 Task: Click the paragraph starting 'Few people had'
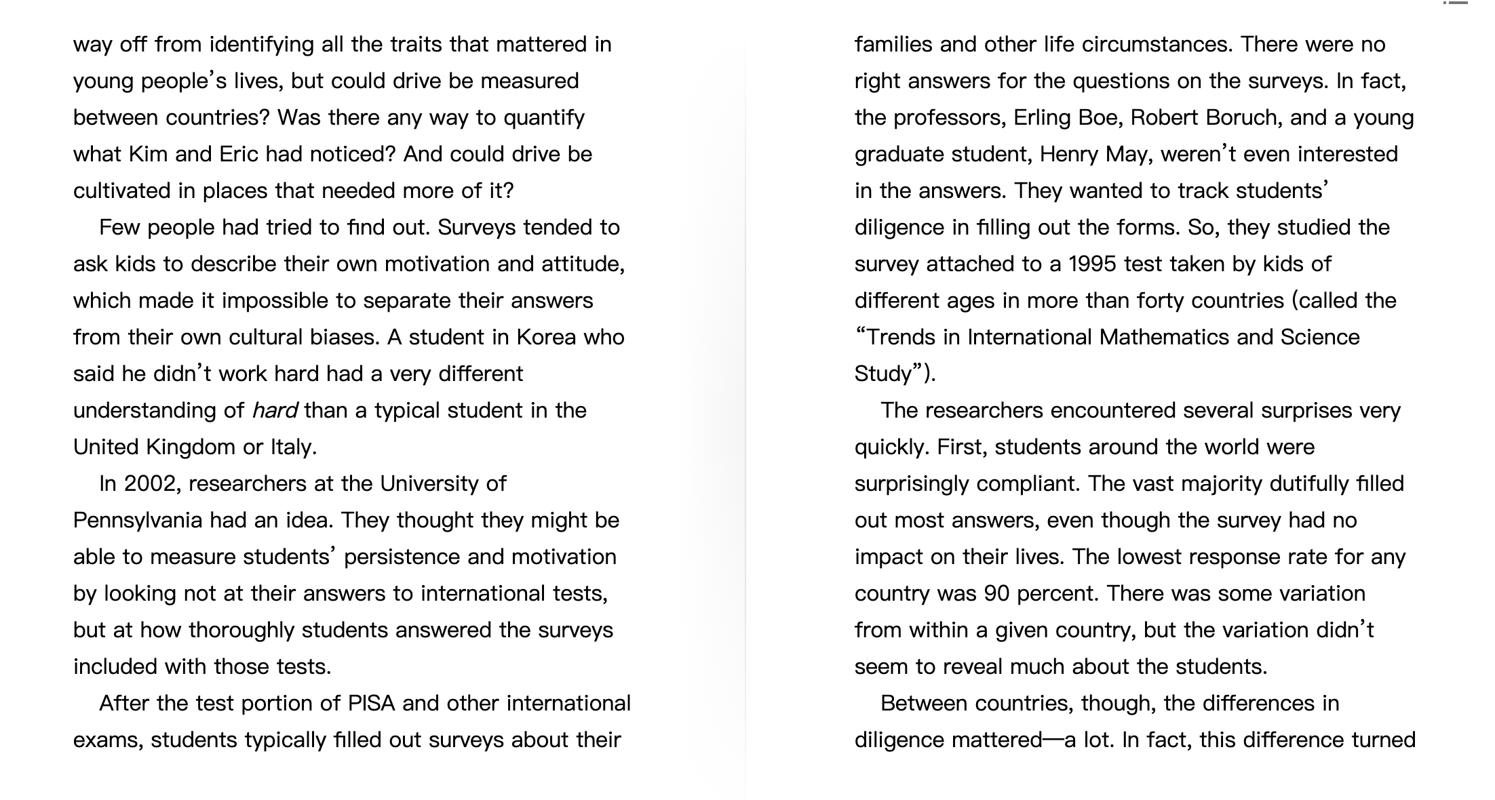349,337
